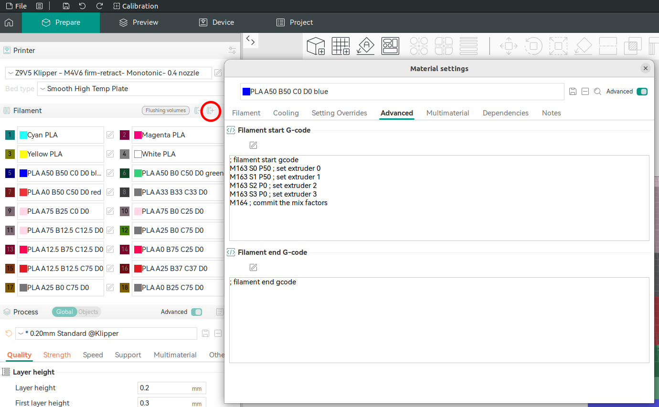The image size is (659, 407).
Task: Open the printer preset dropdown
Action: click(109, 73)
